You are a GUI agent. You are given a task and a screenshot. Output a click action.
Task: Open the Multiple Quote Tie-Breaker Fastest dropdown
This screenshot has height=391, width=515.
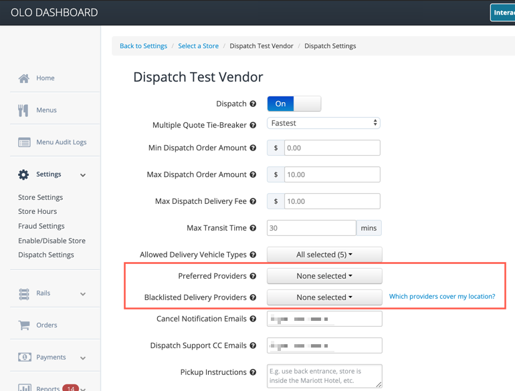(324, 123)
